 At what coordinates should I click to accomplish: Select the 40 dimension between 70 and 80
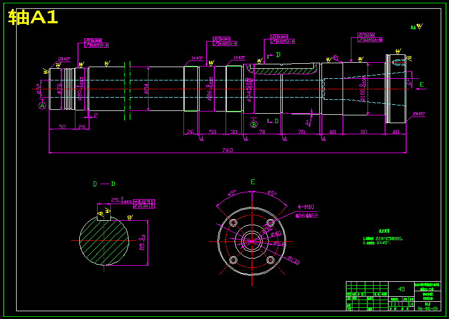point(332,132)
